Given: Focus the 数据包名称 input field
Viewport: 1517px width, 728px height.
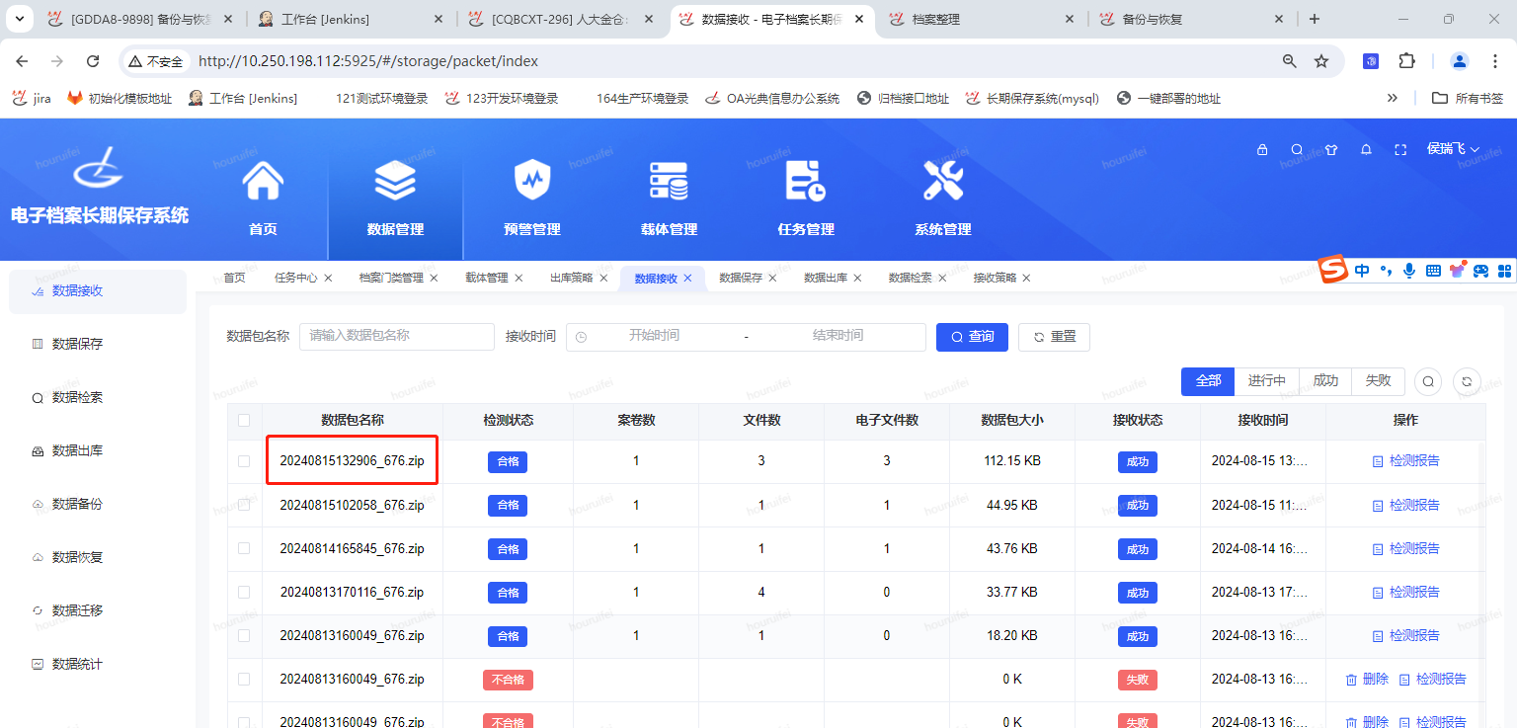Looking at the screenshot, I should click(x=397, y=336).
